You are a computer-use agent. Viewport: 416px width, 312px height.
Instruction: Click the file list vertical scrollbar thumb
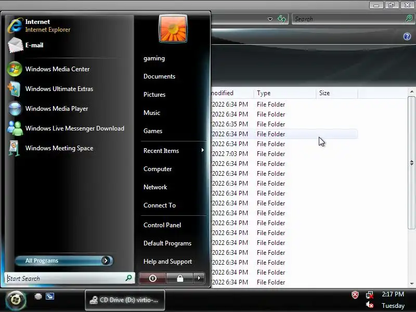pyautogui.click(x=411, y=163)
